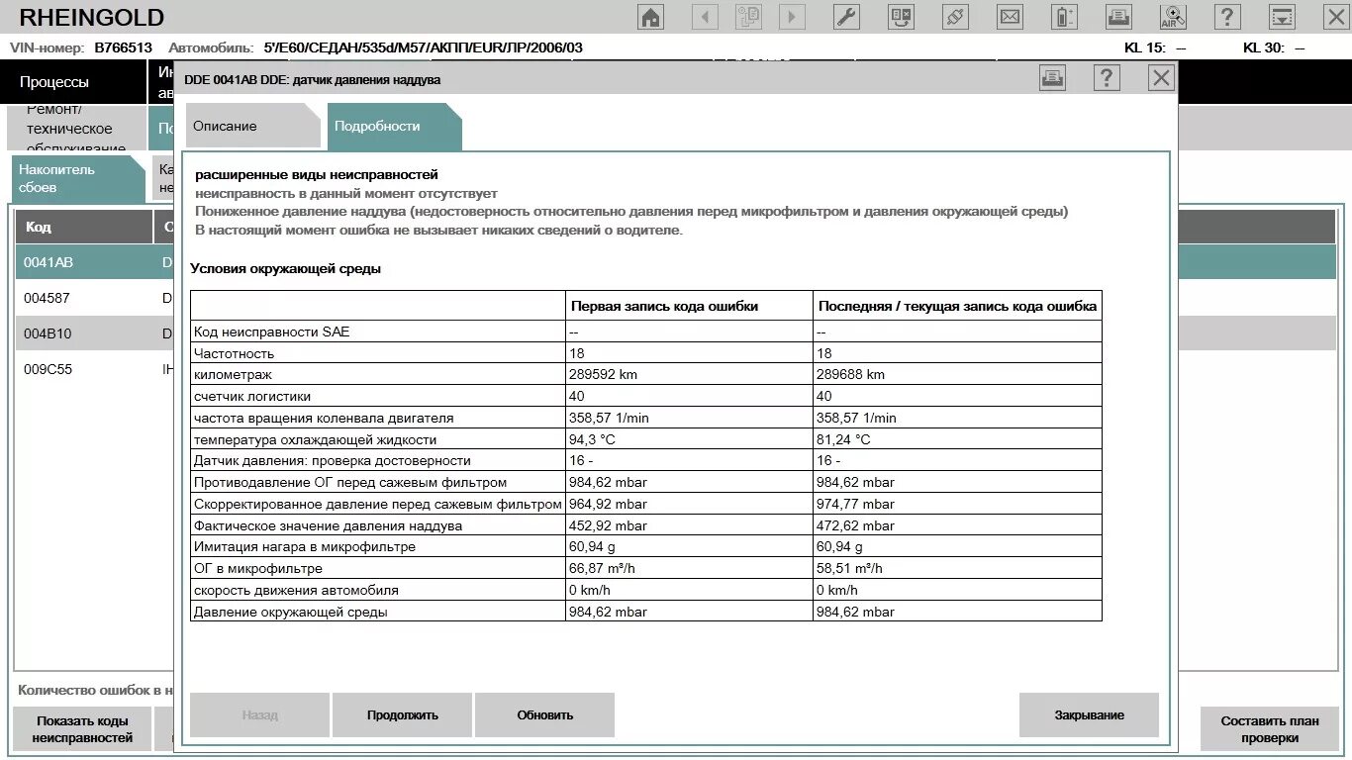
Task: Click the Условия окружающей среды heading
Action: (285, 269)
